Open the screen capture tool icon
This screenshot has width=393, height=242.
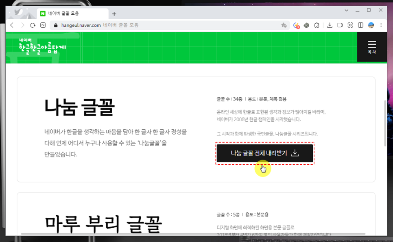(x=350, y=25)
